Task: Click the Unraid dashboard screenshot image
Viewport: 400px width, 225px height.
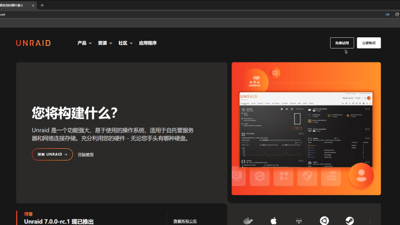Action: (x=306, y=130)
